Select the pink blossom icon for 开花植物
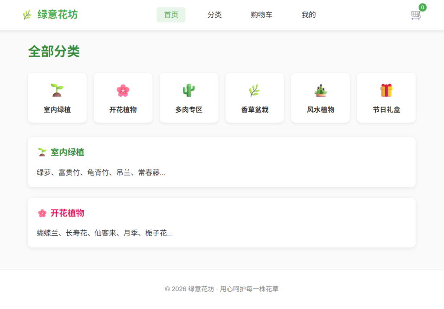Viewport: 444px width, 309px height. click(x=123, y=90)
